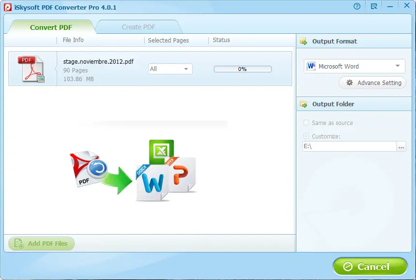Click the iSkysoft app logo icon
Viewport: 416px width, 280px height.
[x=8, y=7]
